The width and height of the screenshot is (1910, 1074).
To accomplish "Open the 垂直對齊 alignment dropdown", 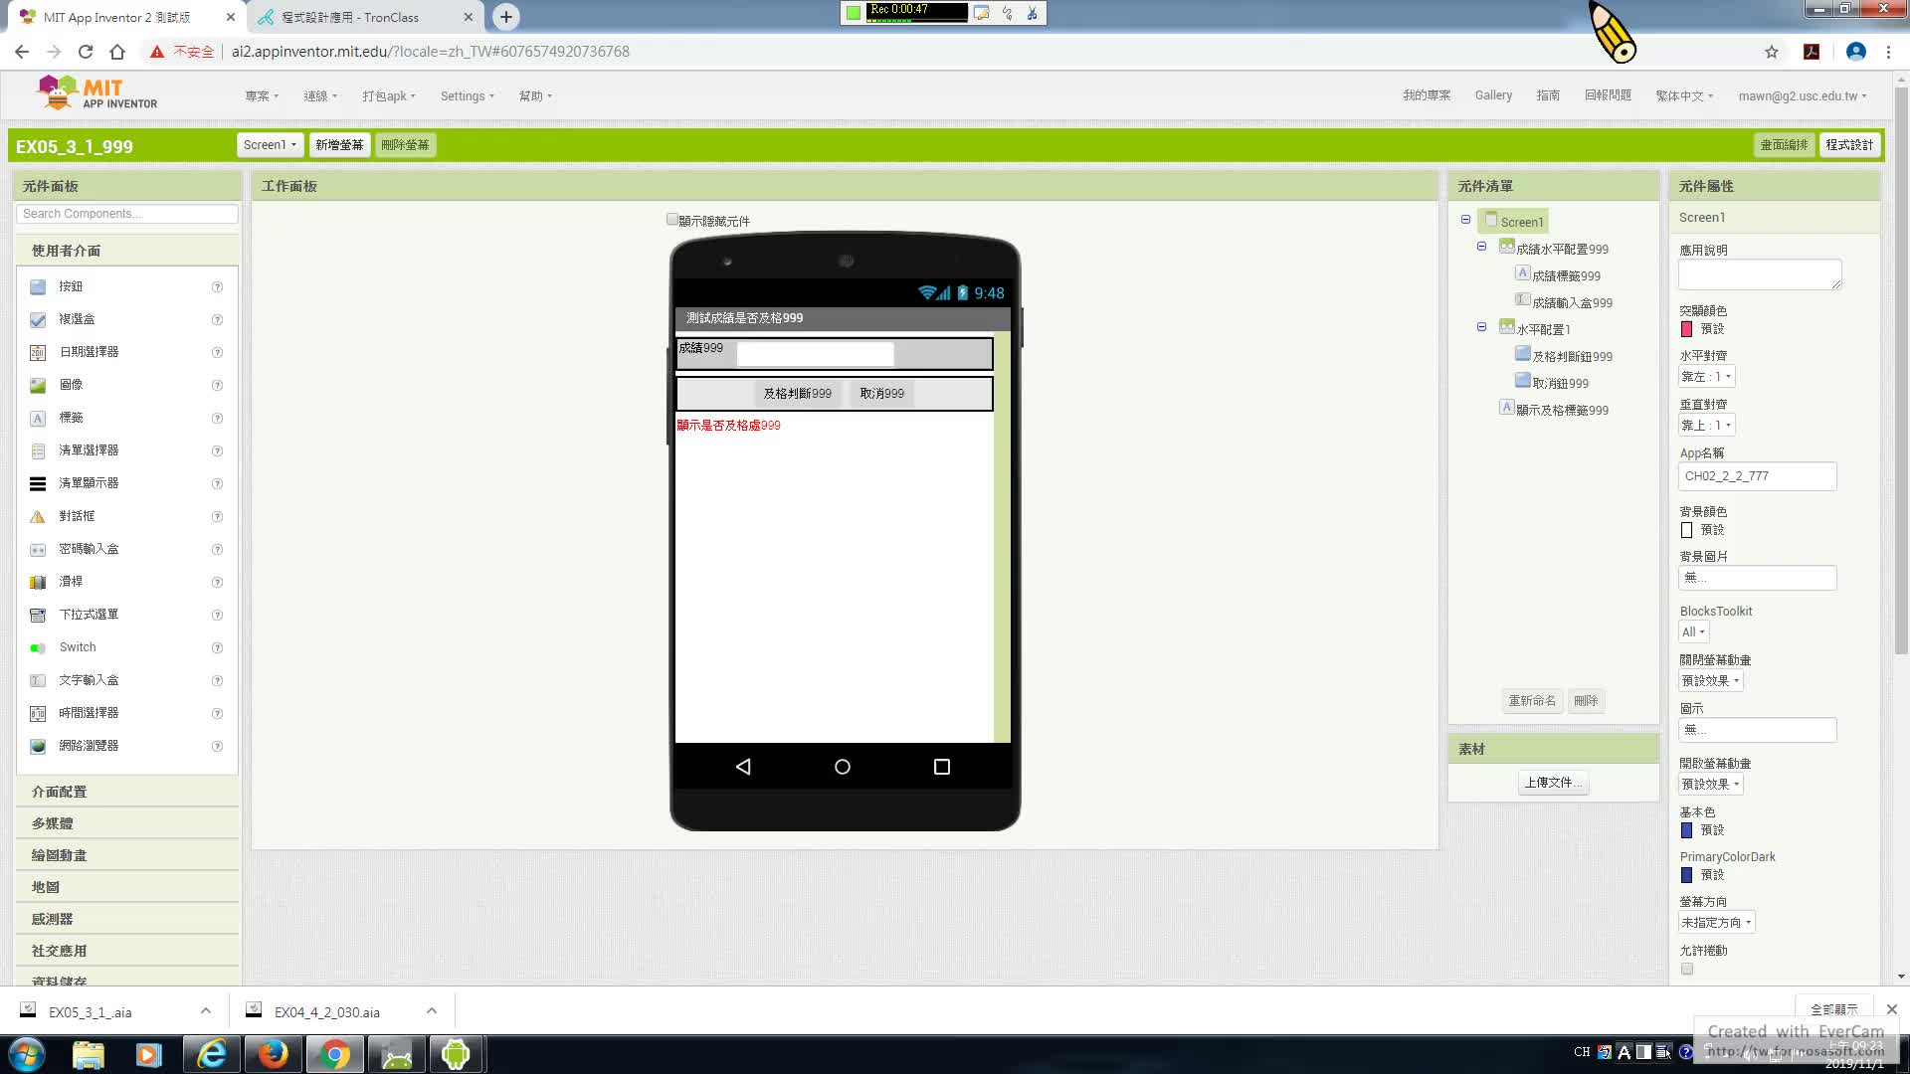I will coord(1707,426).
